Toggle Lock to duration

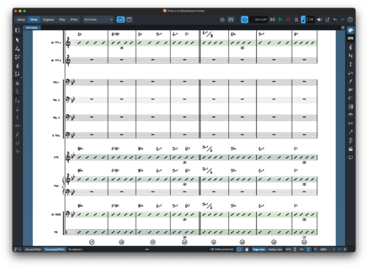click(17, 83)
